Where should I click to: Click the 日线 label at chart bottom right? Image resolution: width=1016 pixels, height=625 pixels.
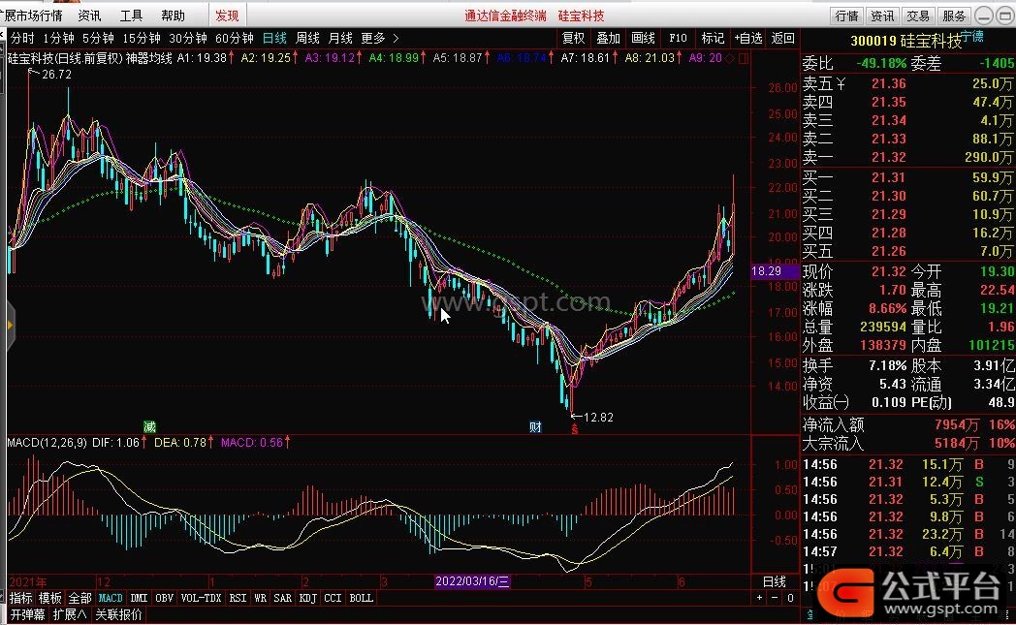(775, 581)
